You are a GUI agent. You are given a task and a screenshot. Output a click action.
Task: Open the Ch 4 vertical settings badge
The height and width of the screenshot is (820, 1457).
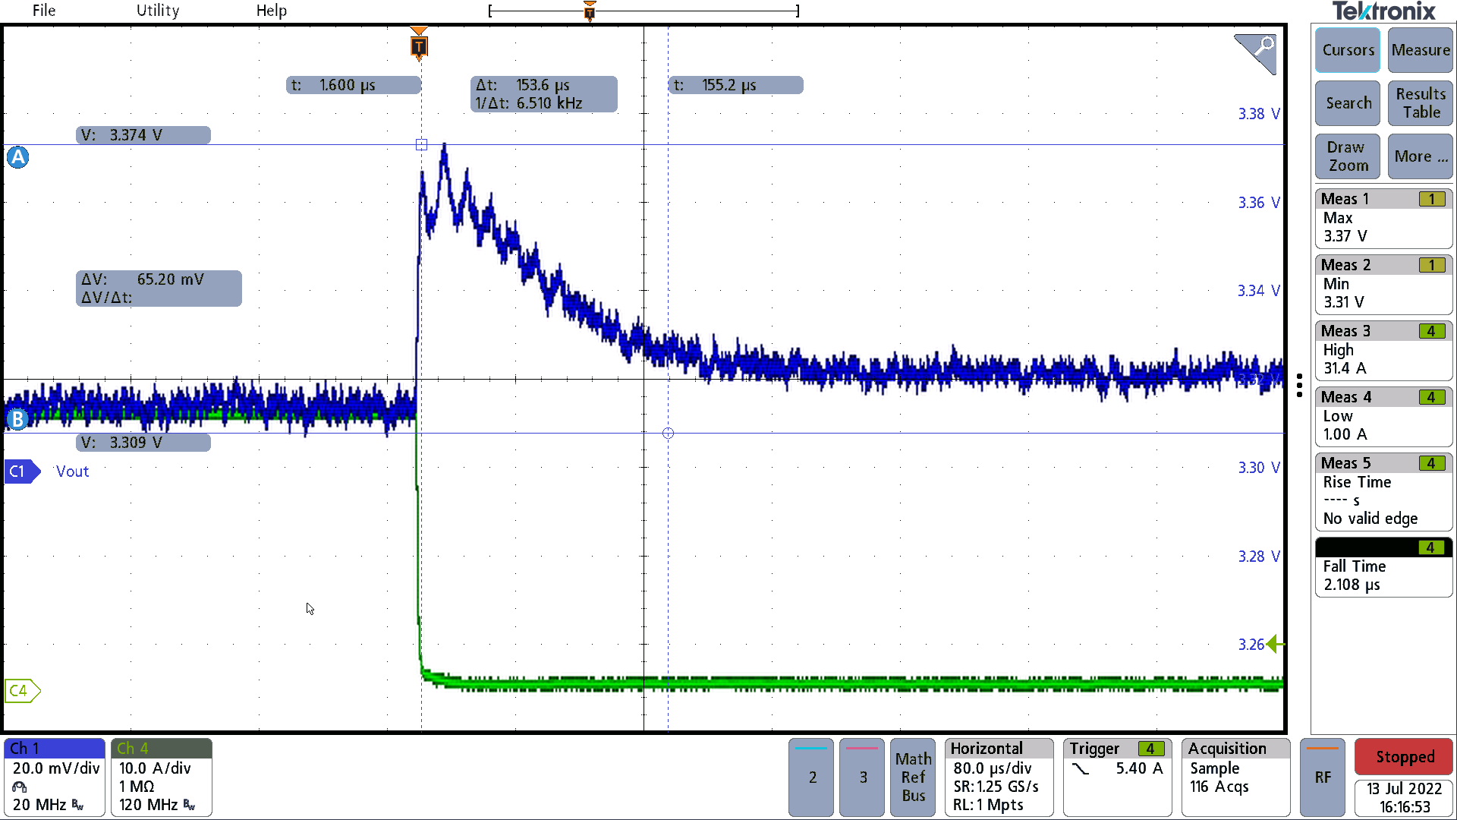(162, 777)
